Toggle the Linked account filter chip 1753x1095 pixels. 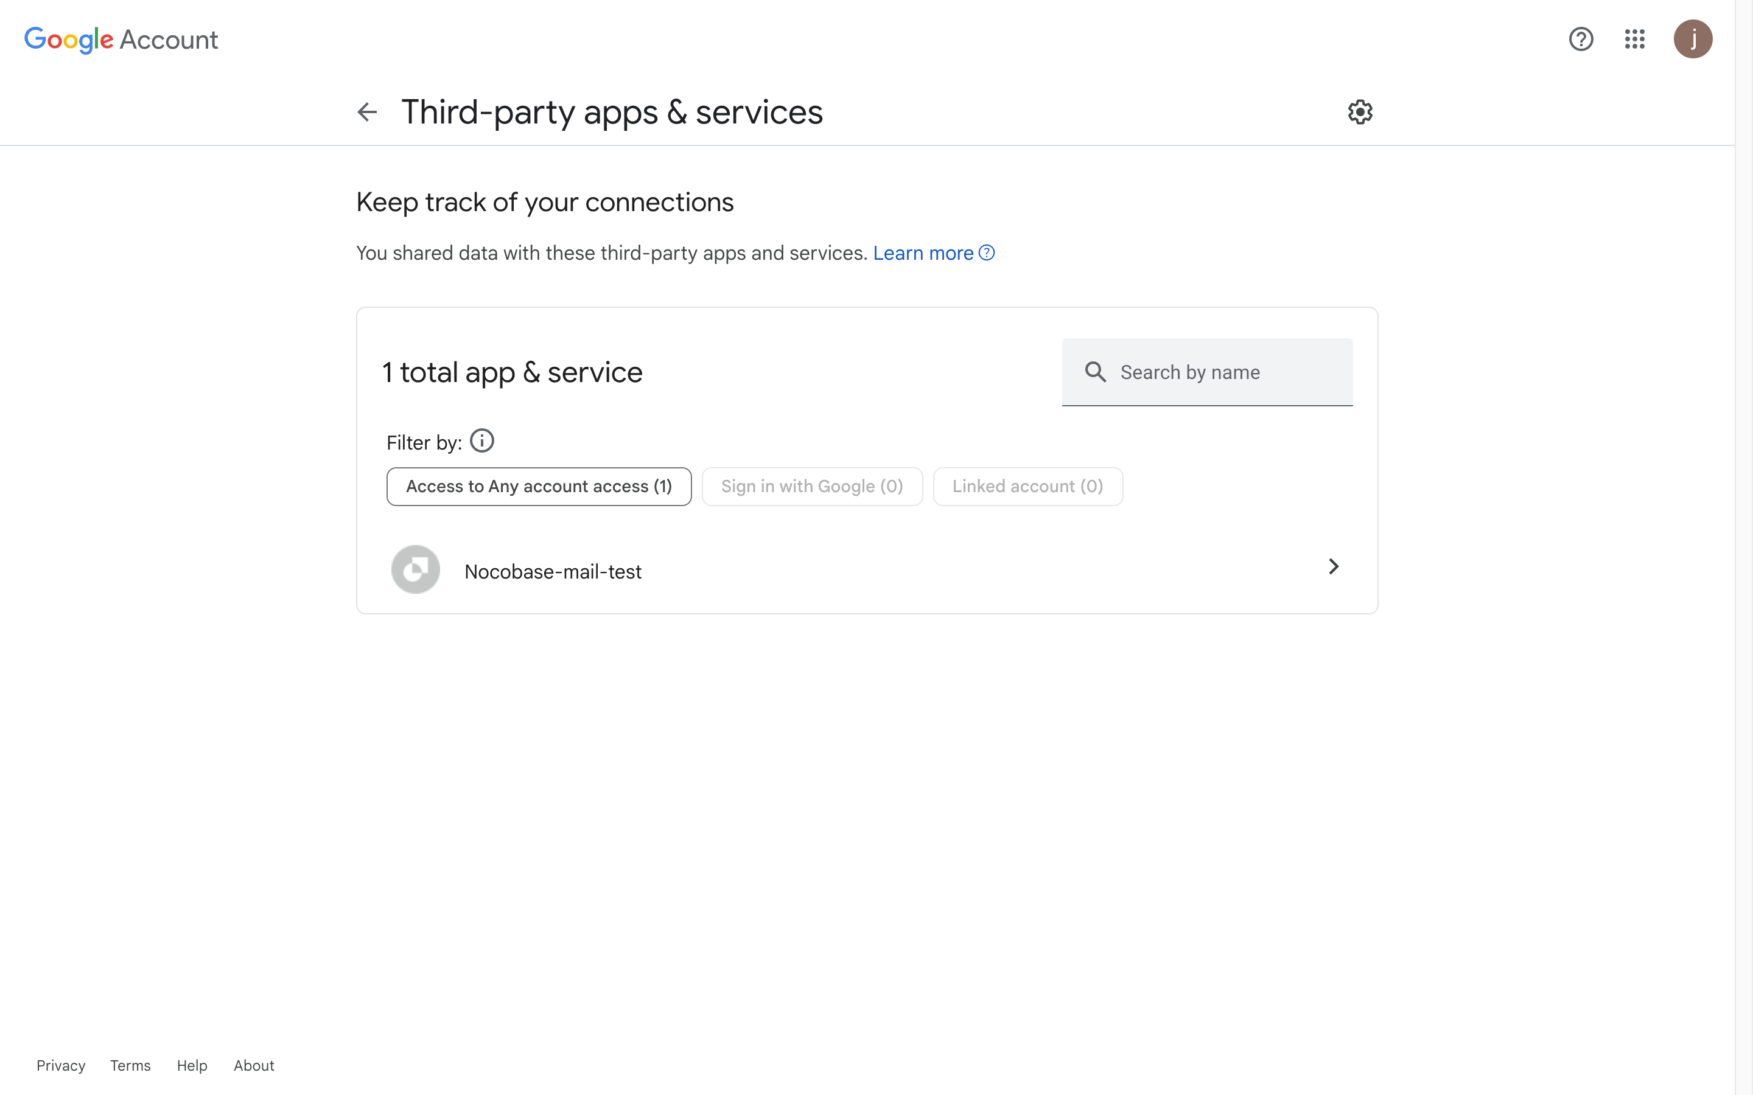point(1027,487)
